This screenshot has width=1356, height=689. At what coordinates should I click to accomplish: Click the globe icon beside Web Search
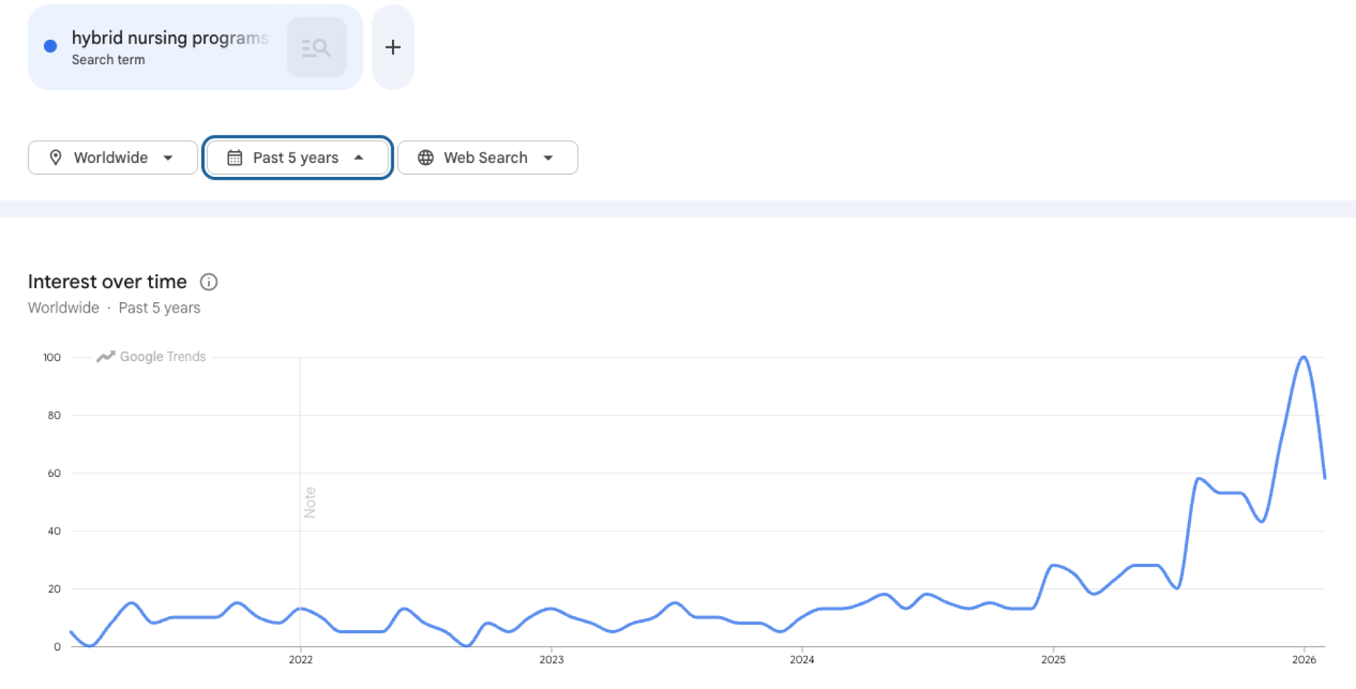[426, 158]
